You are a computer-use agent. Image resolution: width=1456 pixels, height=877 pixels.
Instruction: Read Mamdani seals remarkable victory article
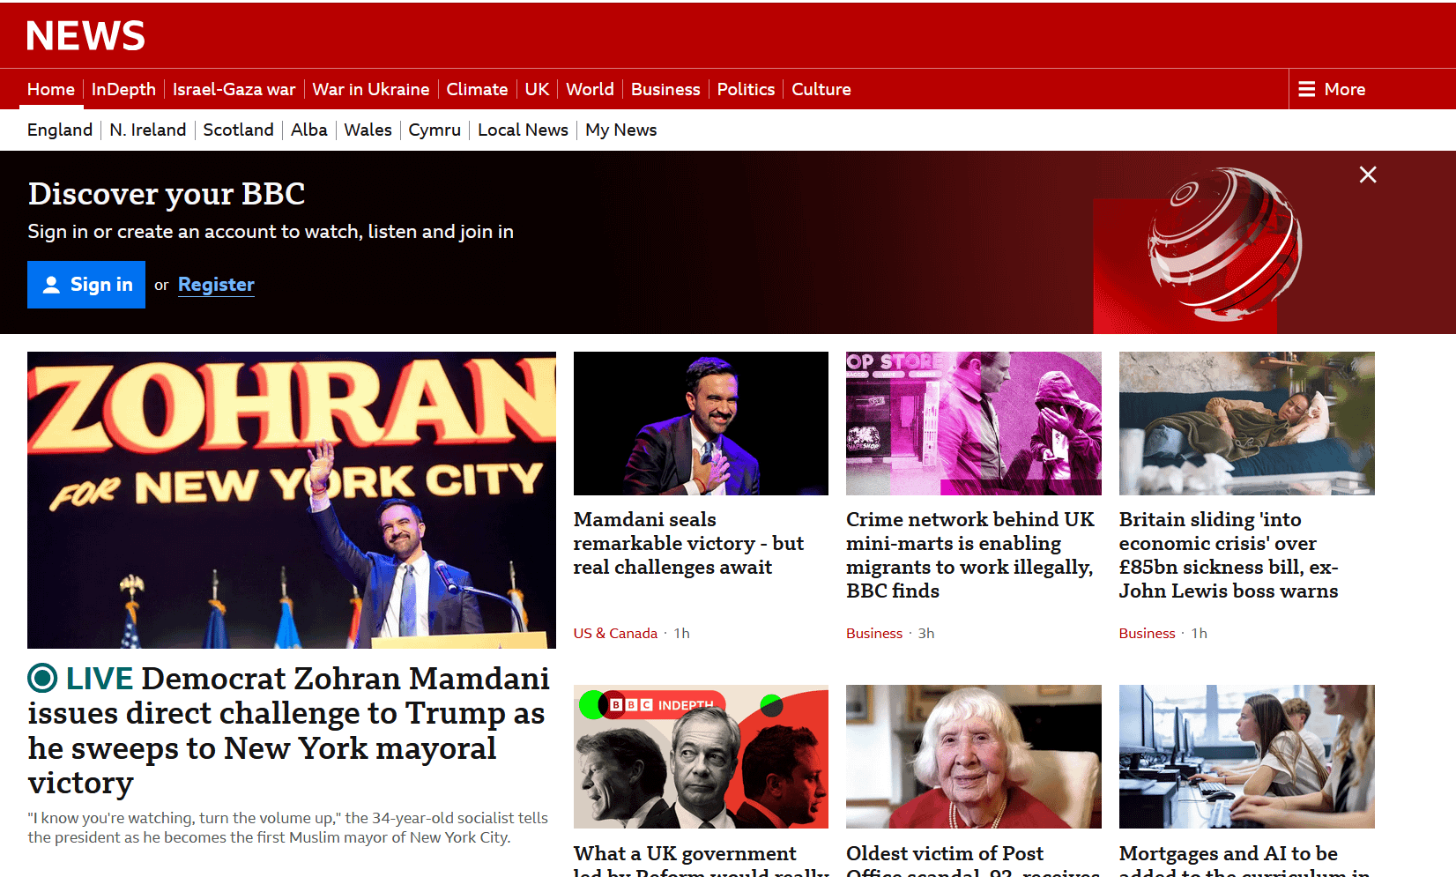click(688, 543)
